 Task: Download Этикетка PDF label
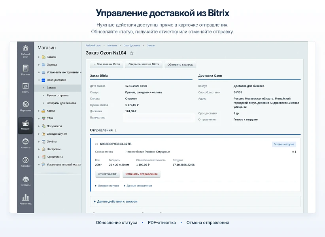108,174
